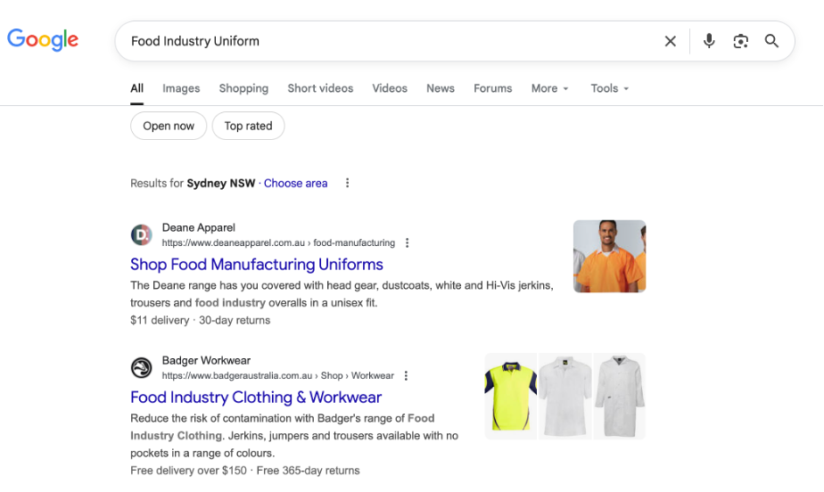The image size is (824, 492).
Task: Click the yellow hi-vis polo thumbnail
Action: click(x=511, y=396)
